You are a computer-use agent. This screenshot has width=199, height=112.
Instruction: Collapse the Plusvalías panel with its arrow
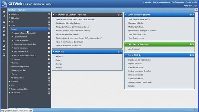53,52
